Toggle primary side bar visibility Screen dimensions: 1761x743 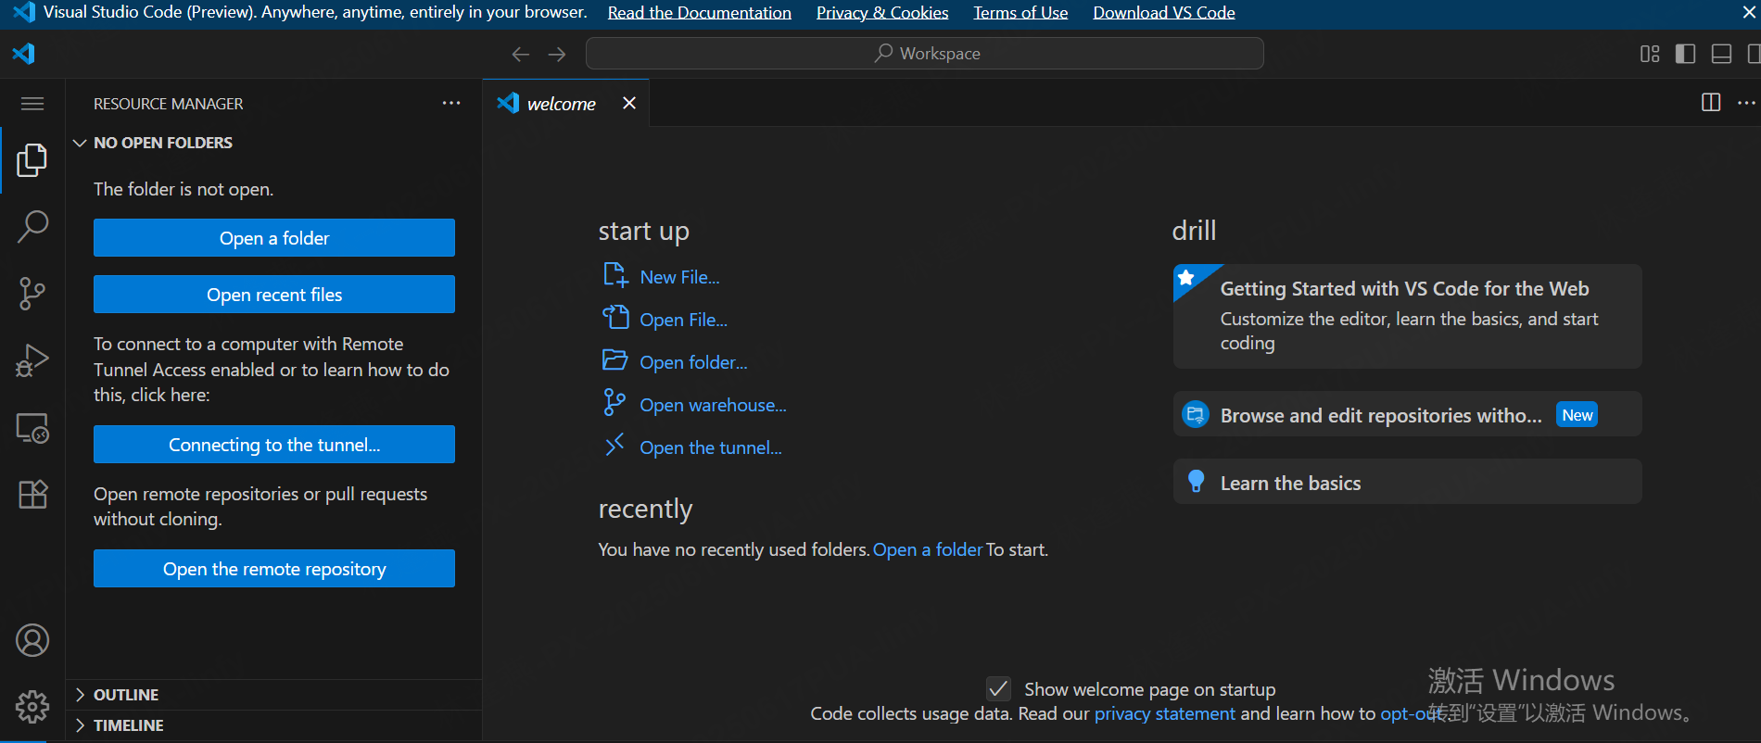(1686, 54)
